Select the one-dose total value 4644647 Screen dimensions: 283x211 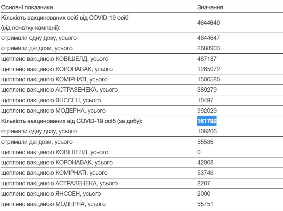209,38
